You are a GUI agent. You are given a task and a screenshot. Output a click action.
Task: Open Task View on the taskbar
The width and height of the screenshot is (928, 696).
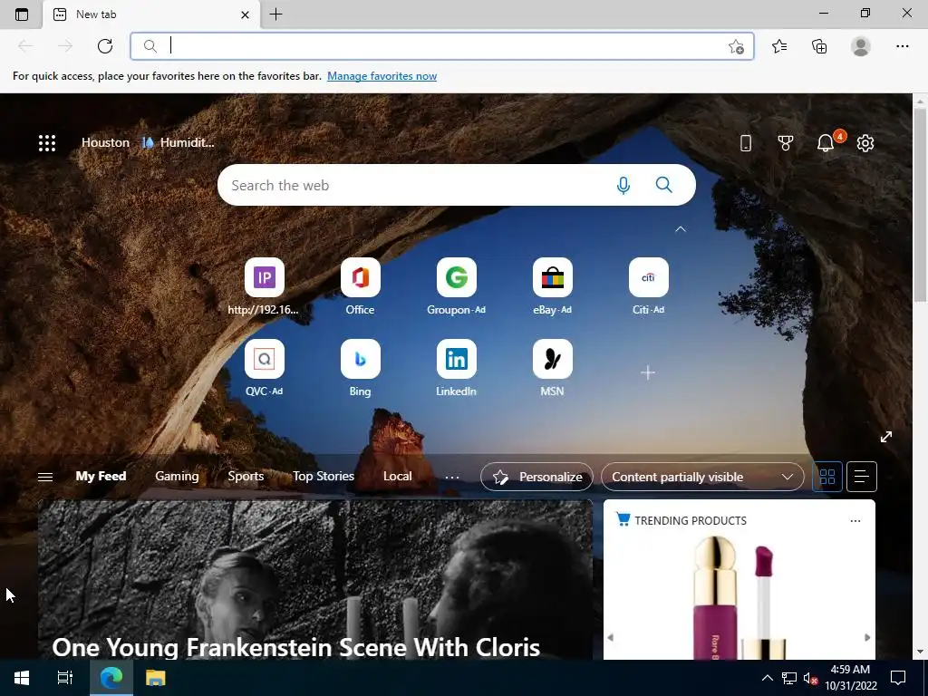pos(65,678)
